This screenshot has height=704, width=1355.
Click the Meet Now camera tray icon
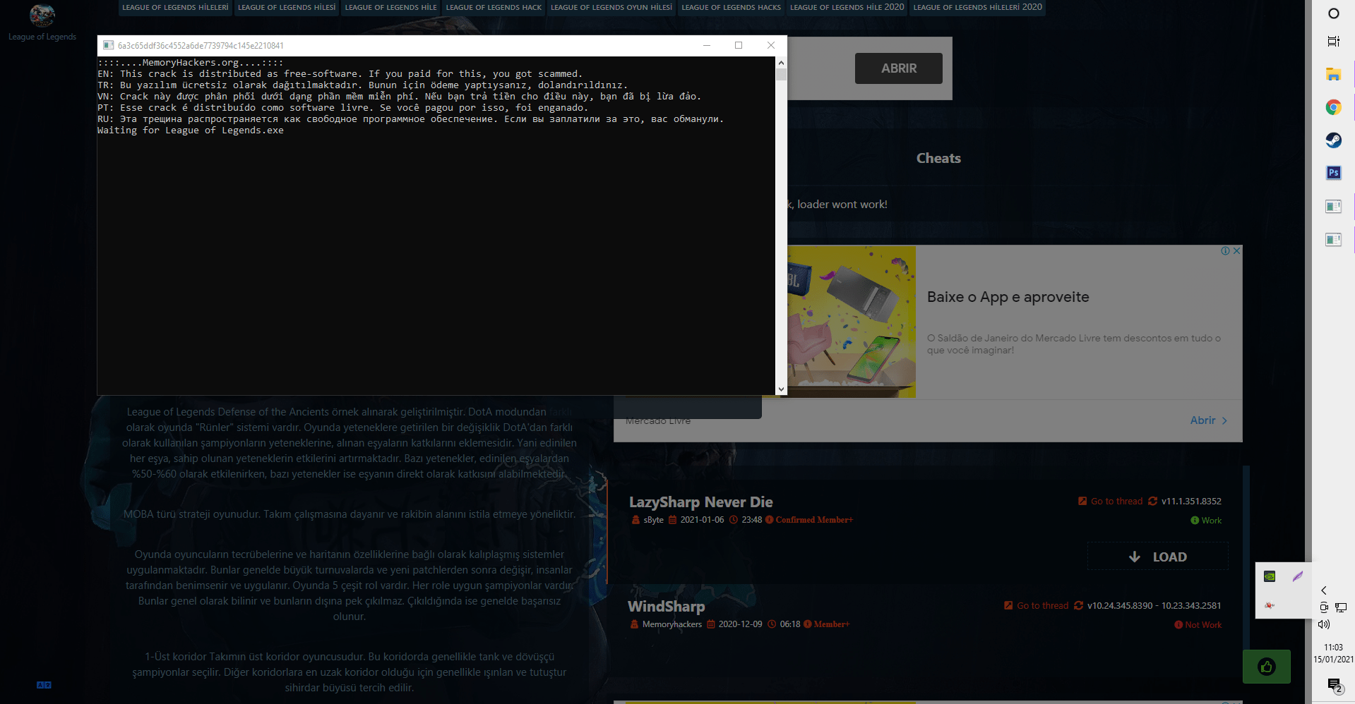(1324, 607)
